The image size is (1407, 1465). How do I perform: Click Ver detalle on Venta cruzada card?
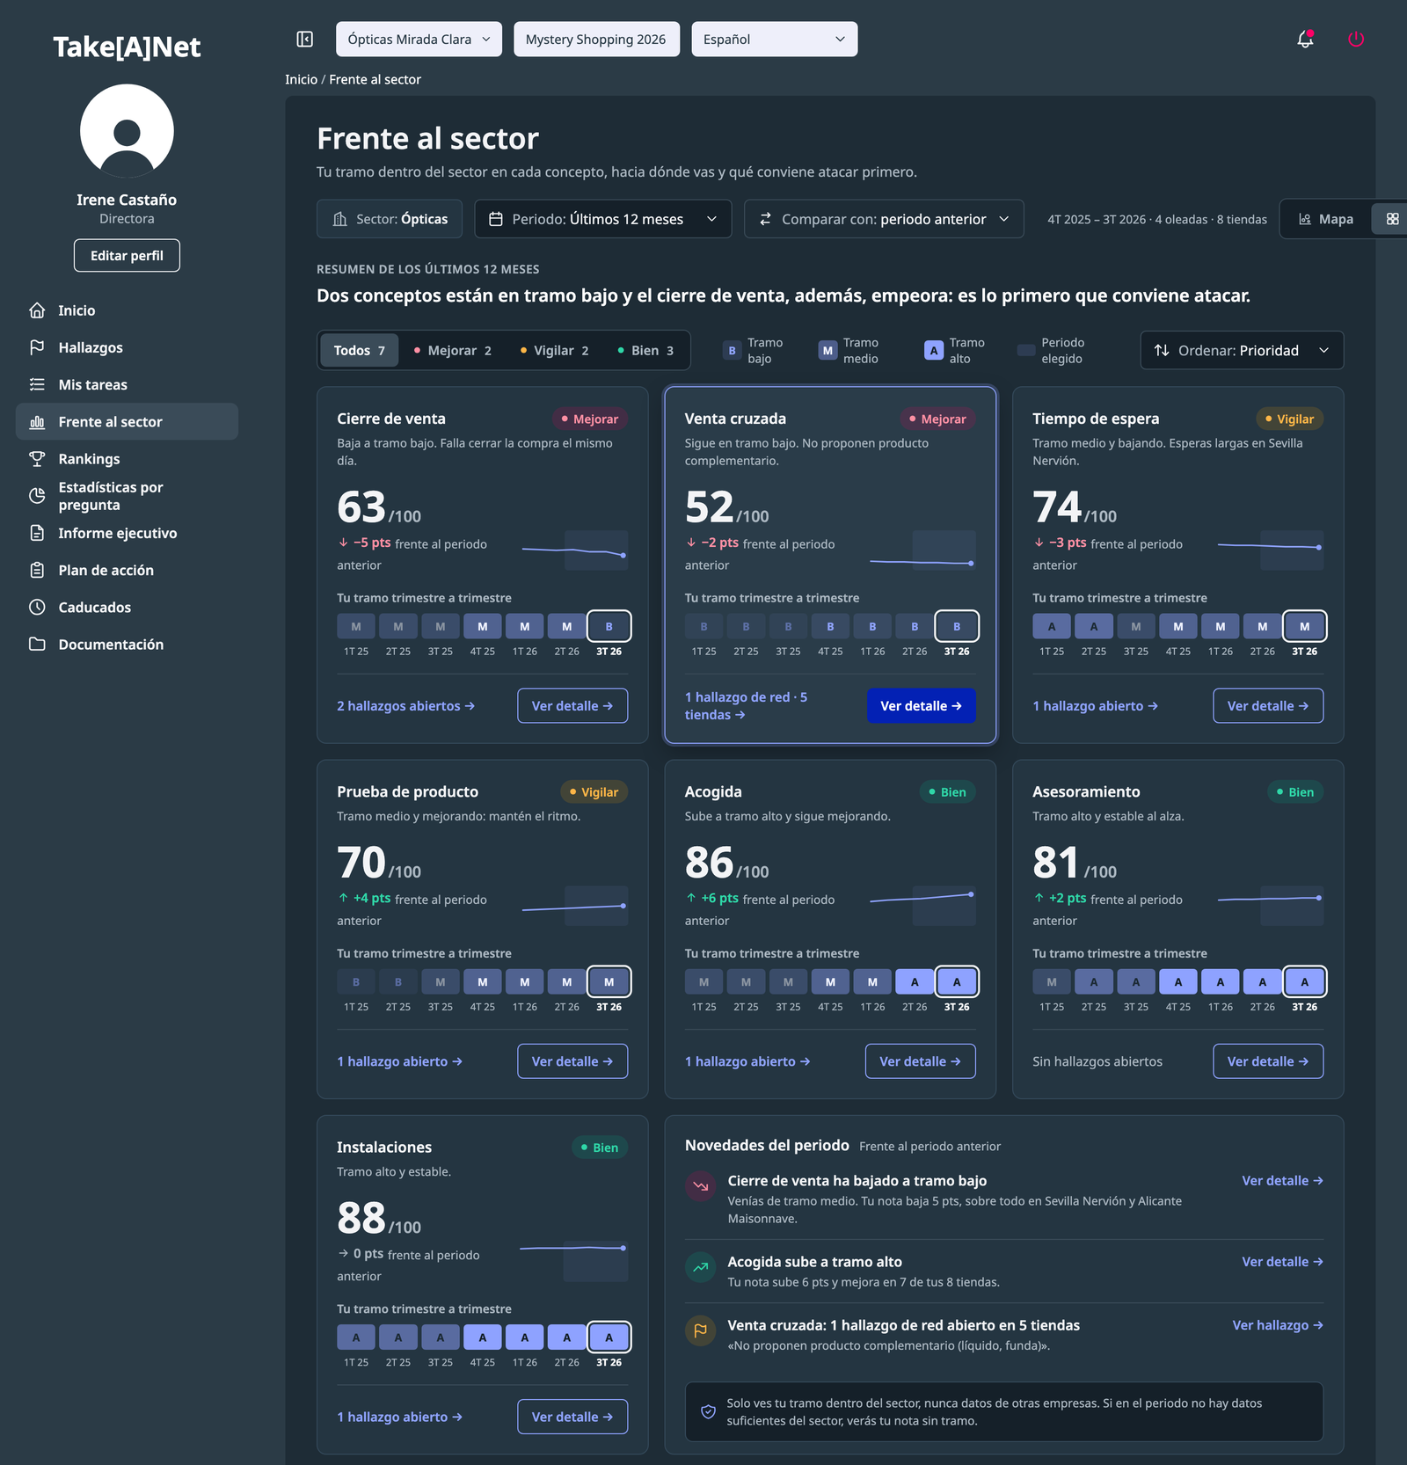(x=921, y=706)
